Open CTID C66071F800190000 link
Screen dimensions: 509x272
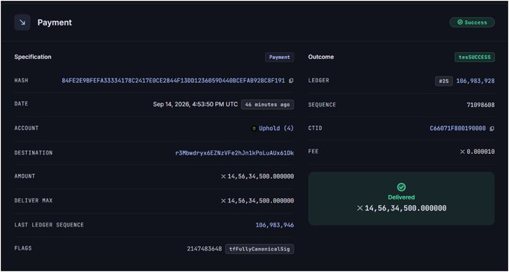(457, 129)
